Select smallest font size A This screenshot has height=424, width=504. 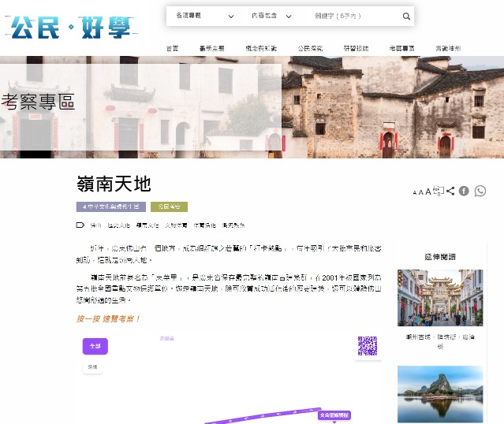415,193
